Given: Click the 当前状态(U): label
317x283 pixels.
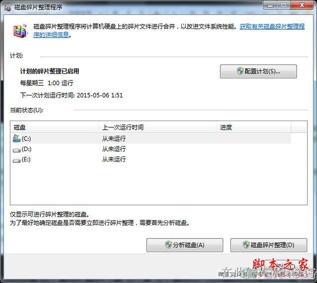Looking at the screenshot, I should tap(27, 110).
